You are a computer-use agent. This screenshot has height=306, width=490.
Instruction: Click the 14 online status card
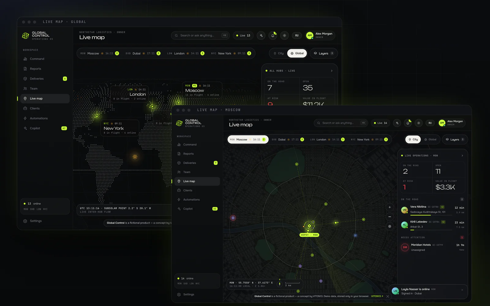[197, 281]
